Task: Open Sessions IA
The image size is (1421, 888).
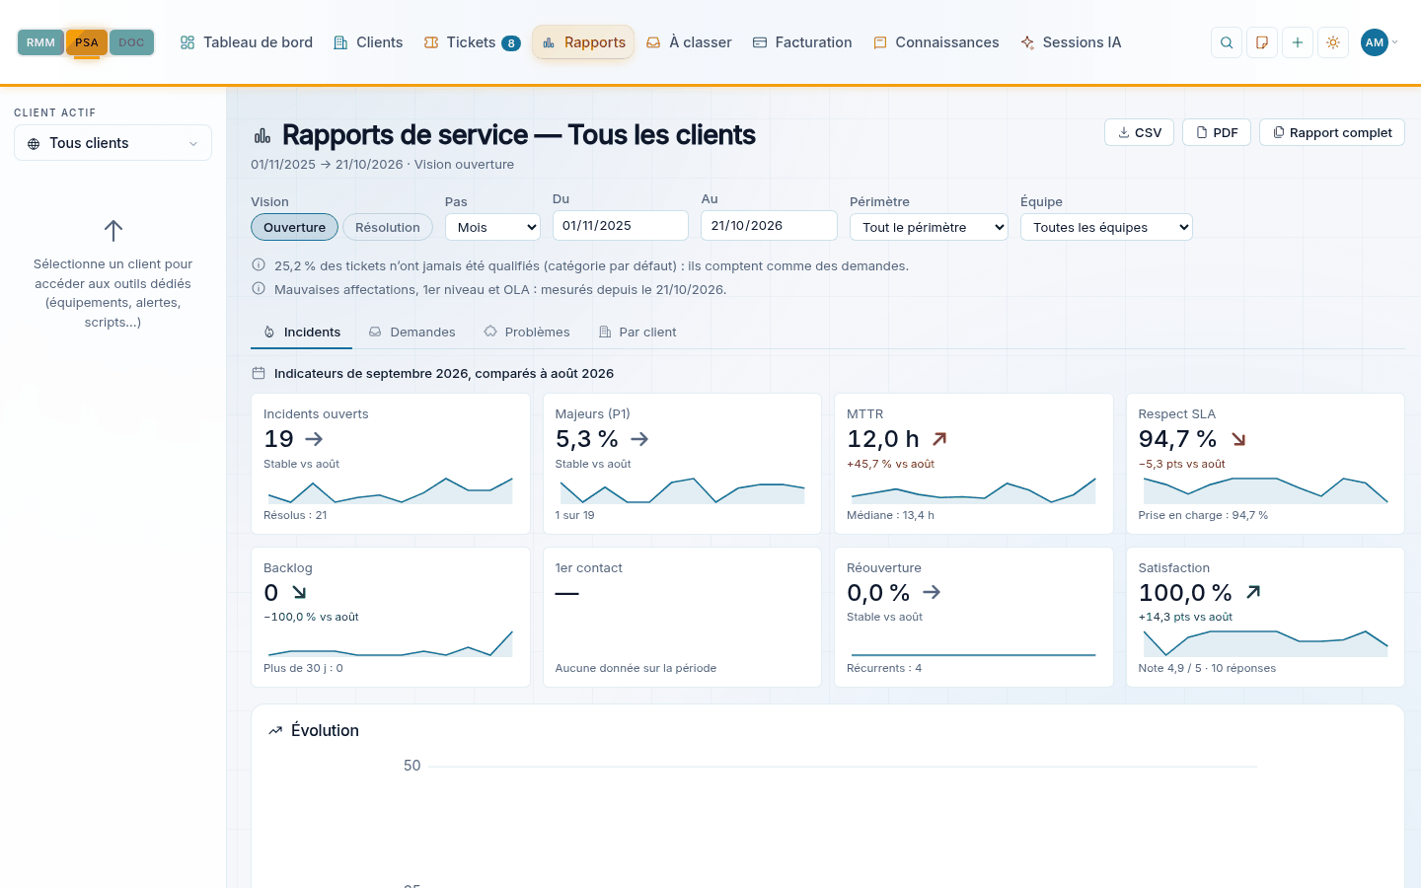Action: pos(1071,42)
